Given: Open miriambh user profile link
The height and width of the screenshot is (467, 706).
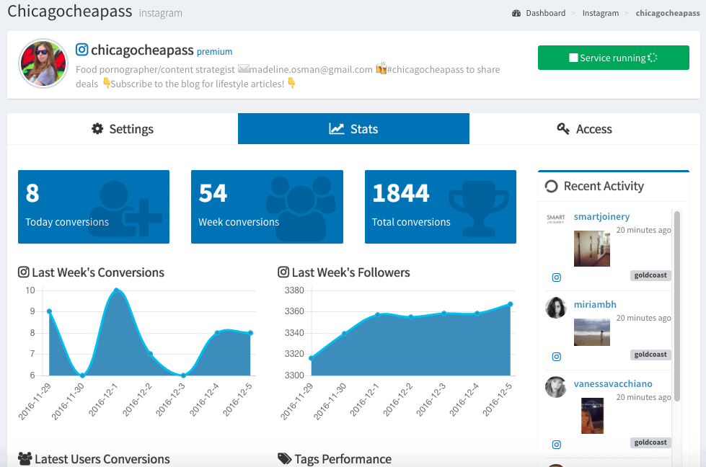Looking at the screenshot, I should [595, 305].
